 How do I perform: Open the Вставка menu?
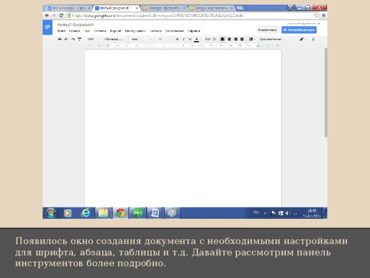[100, 31]
